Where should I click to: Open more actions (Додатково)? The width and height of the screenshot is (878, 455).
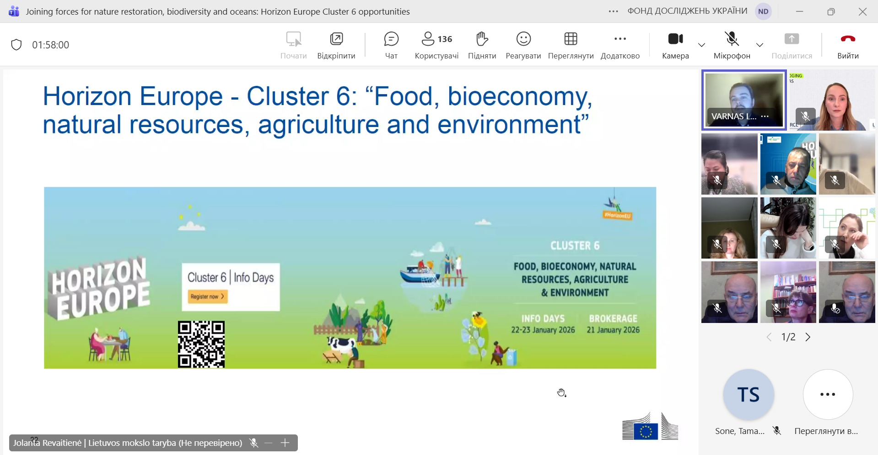tap(620, 45)
